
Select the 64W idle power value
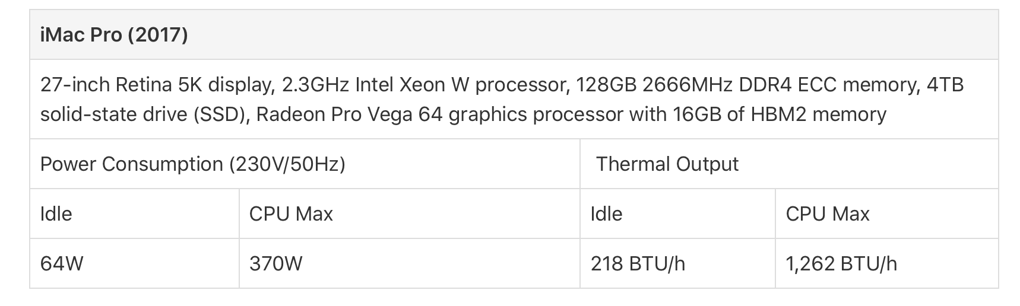click(62, 263)
